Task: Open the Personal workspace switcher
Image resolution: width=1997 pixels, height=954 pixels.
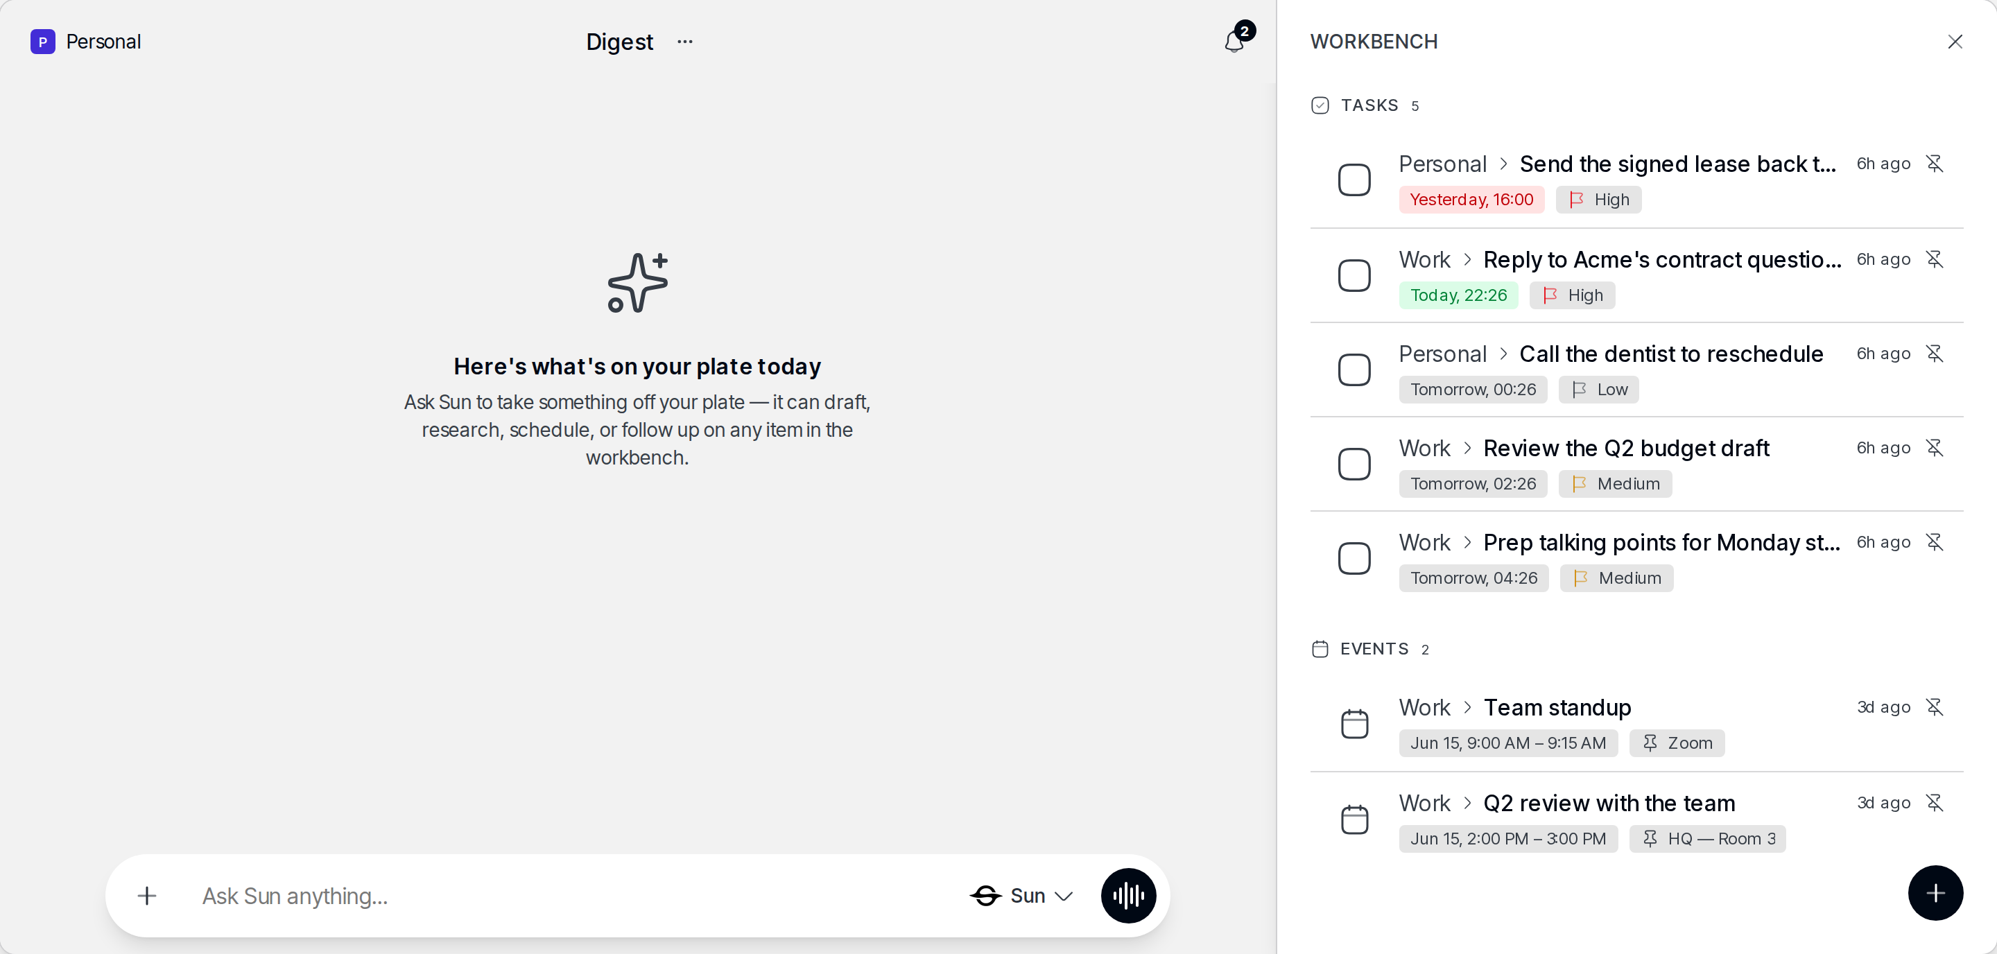Action: point(85,41)
